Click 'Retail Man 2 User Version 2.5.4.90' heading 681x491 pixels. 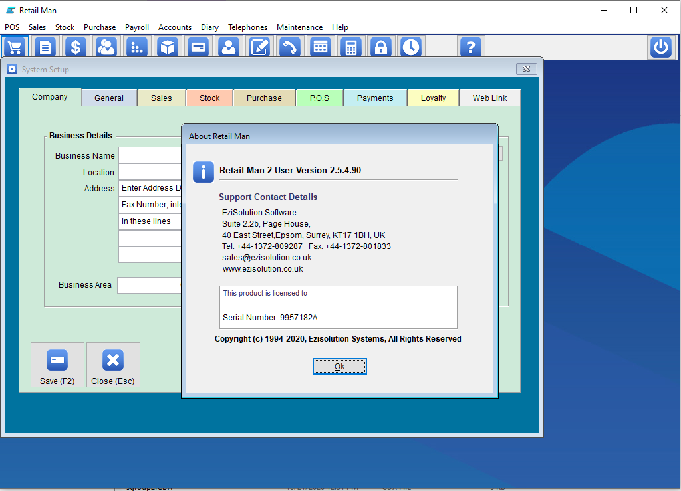[290, 171]
